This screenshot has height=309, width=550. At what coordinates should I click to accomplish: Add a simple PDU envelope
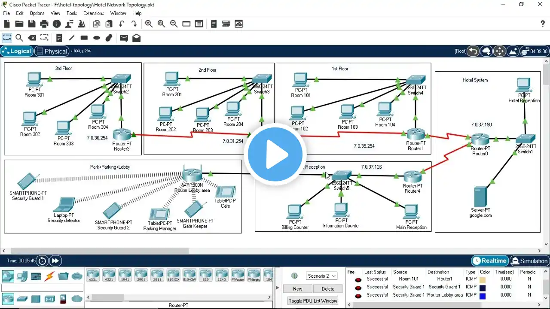click(124, 38)
